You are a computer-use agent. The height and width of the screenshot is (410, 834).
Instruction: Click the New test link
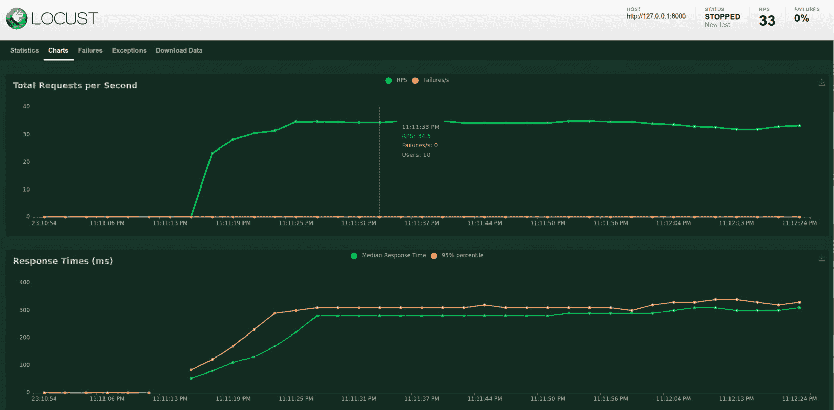717,25
